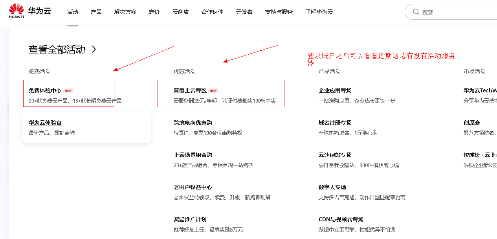The width and height of the screenshot is (497, 239).
Task: Click text 20+款产品组合,等保合规一站购齐
Action: 214,165
